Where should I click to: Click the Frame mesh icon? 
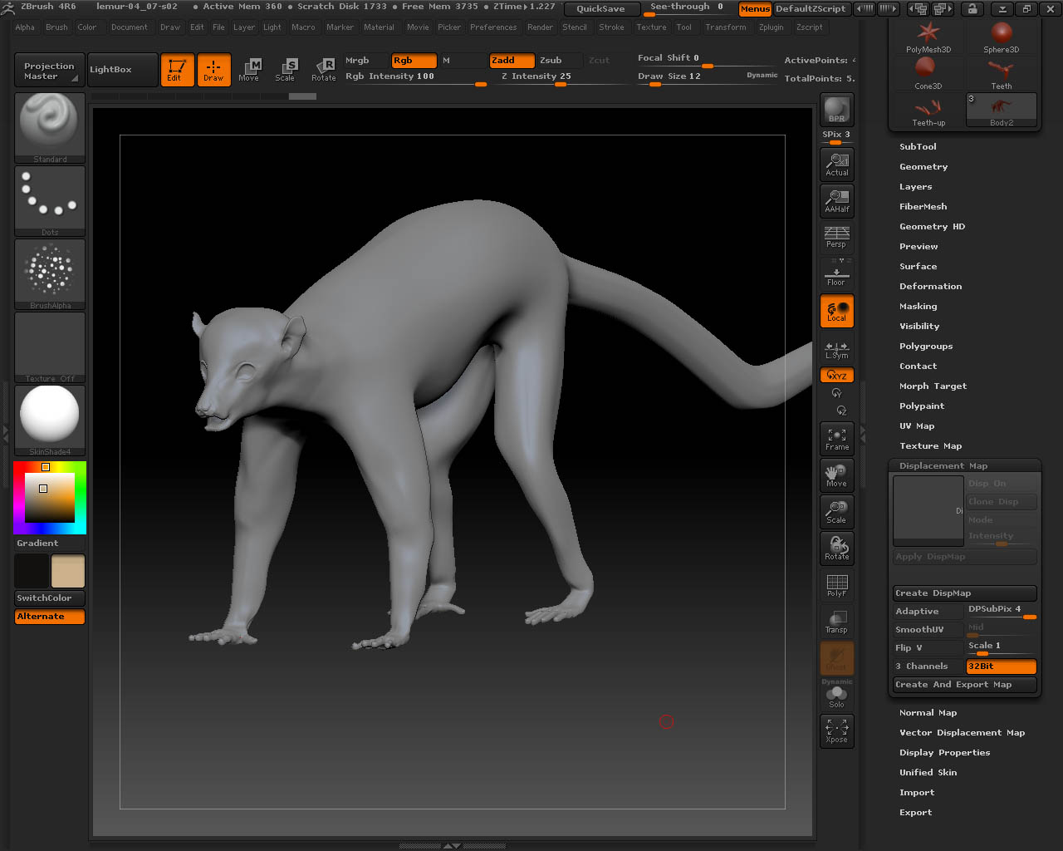pos(836,438)
